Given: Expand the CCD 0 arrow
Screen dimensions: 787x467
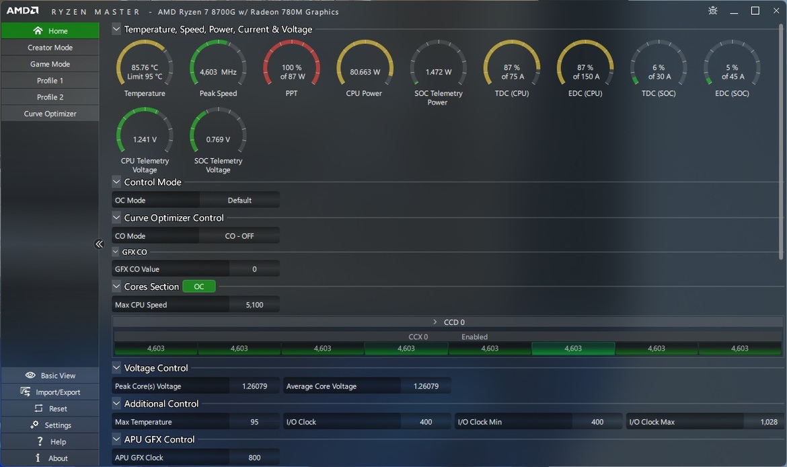Looking at the screenshot, I should [435, 322].
